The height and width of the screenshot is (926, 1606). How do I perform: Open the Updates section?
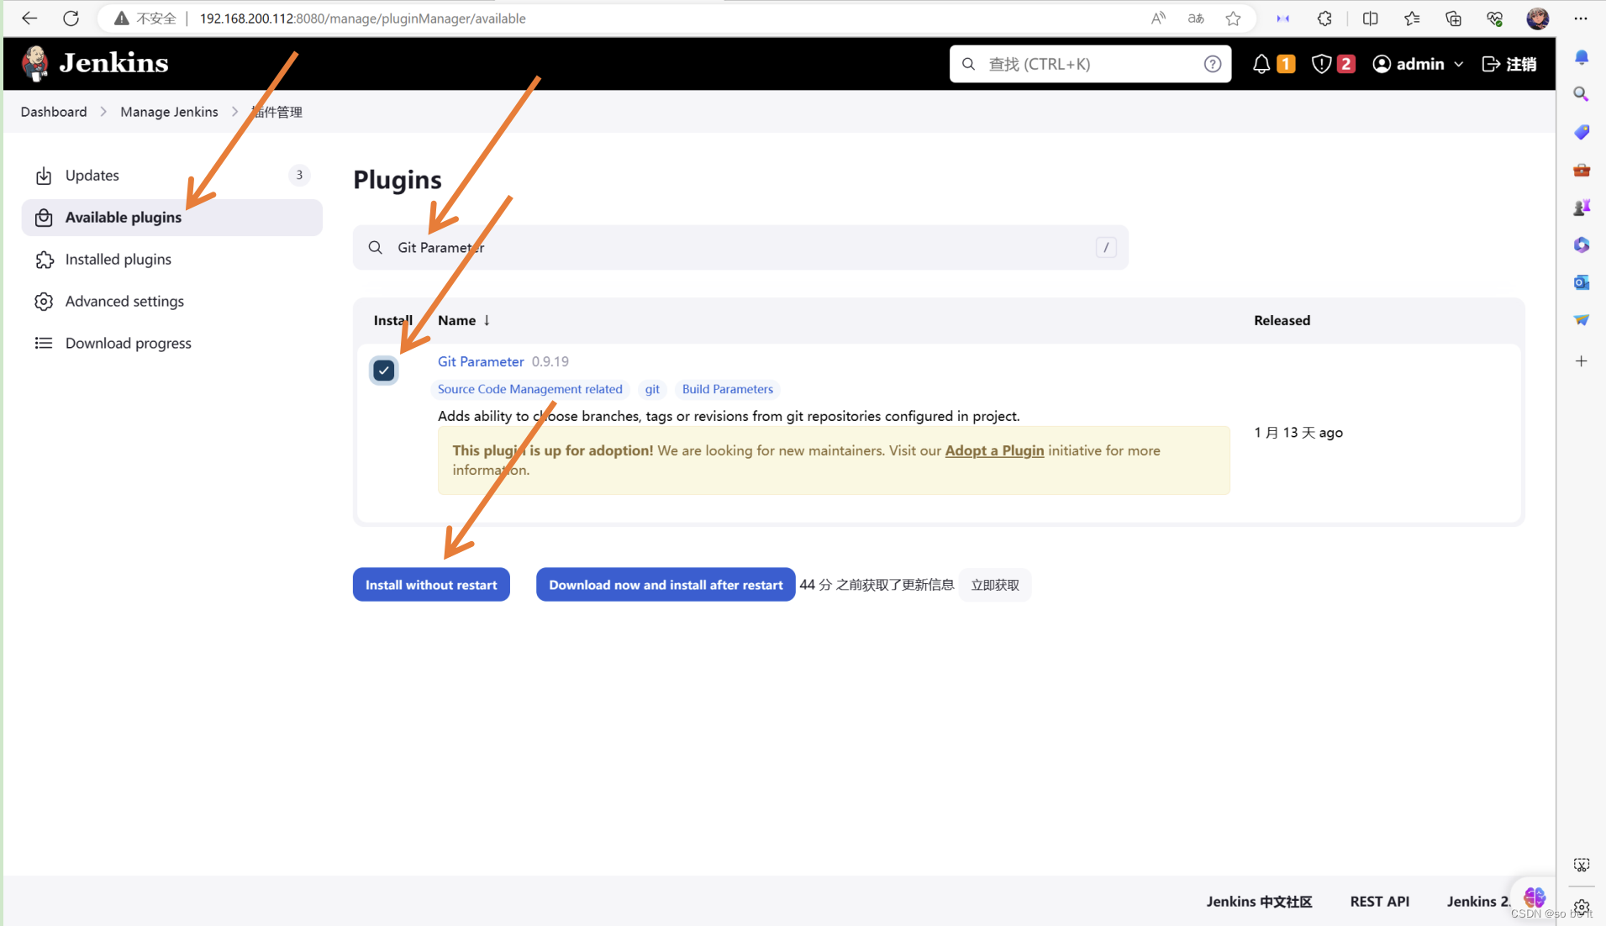click(x=171, y=175)
